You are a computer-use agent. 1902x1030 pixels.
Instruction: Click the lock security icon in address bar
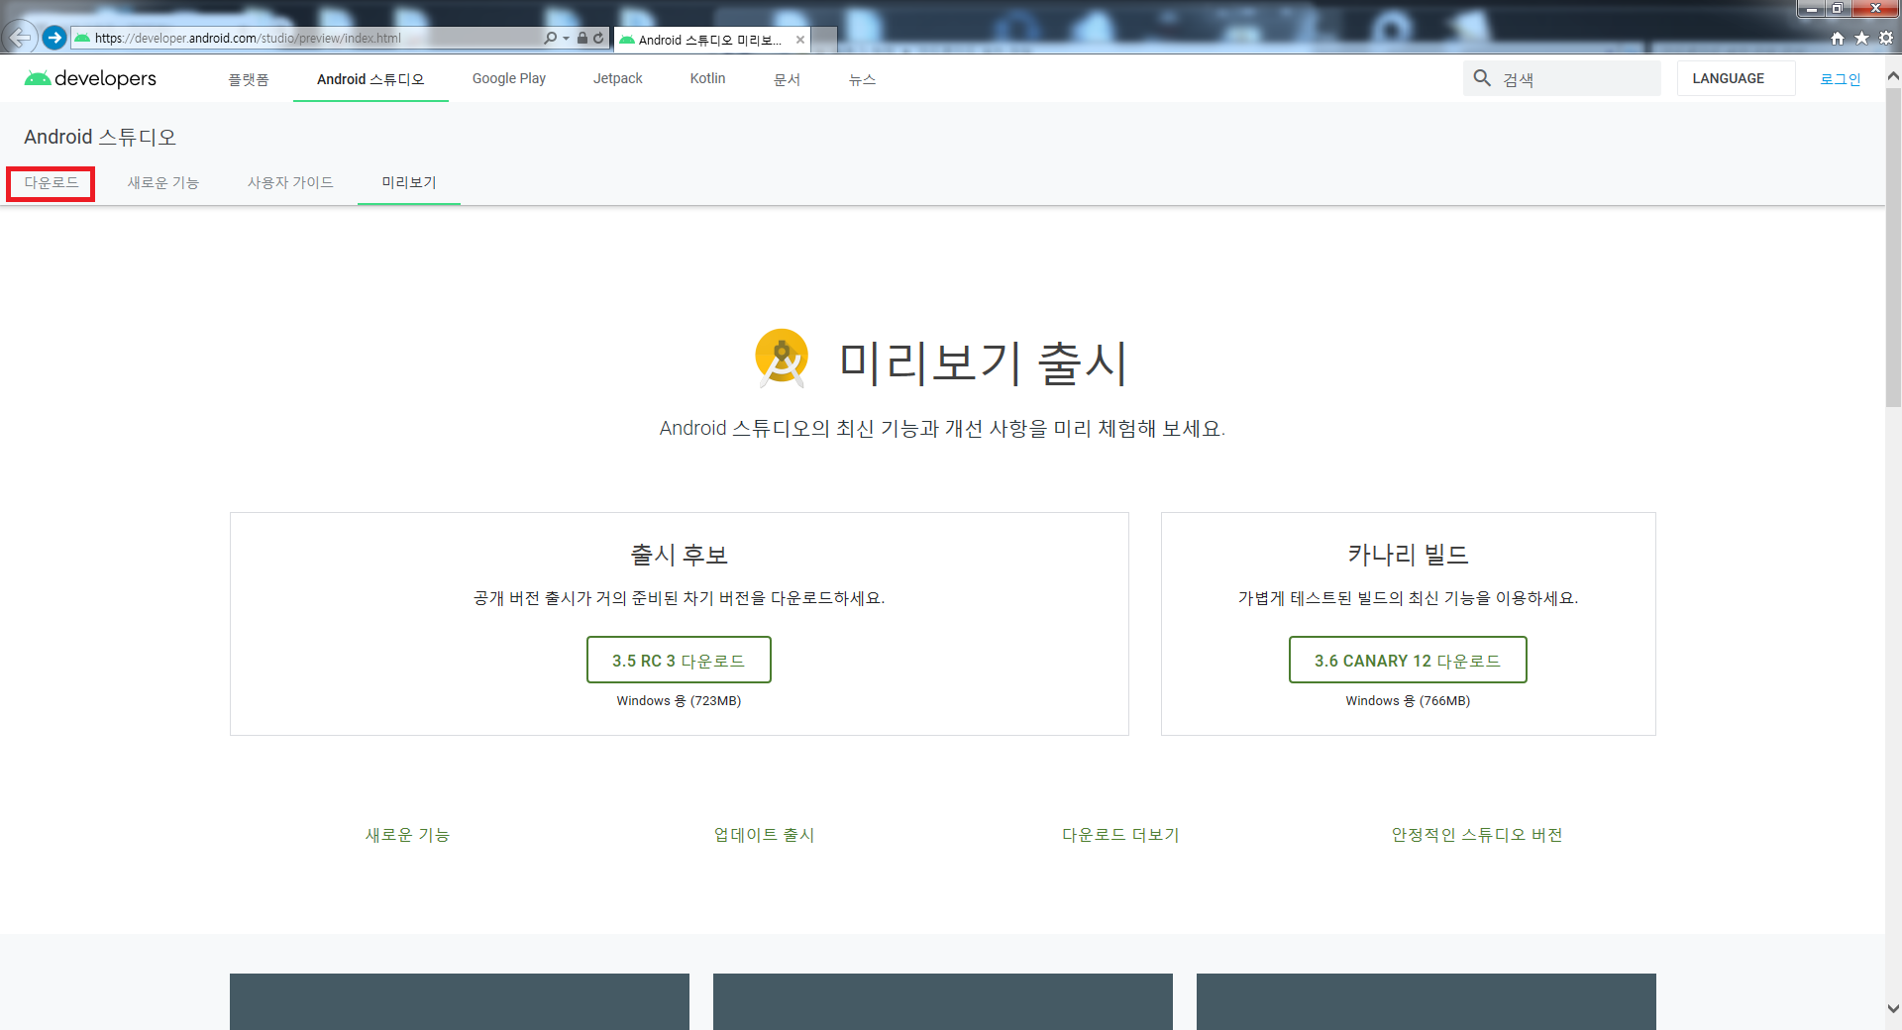(x=582, y=39)
